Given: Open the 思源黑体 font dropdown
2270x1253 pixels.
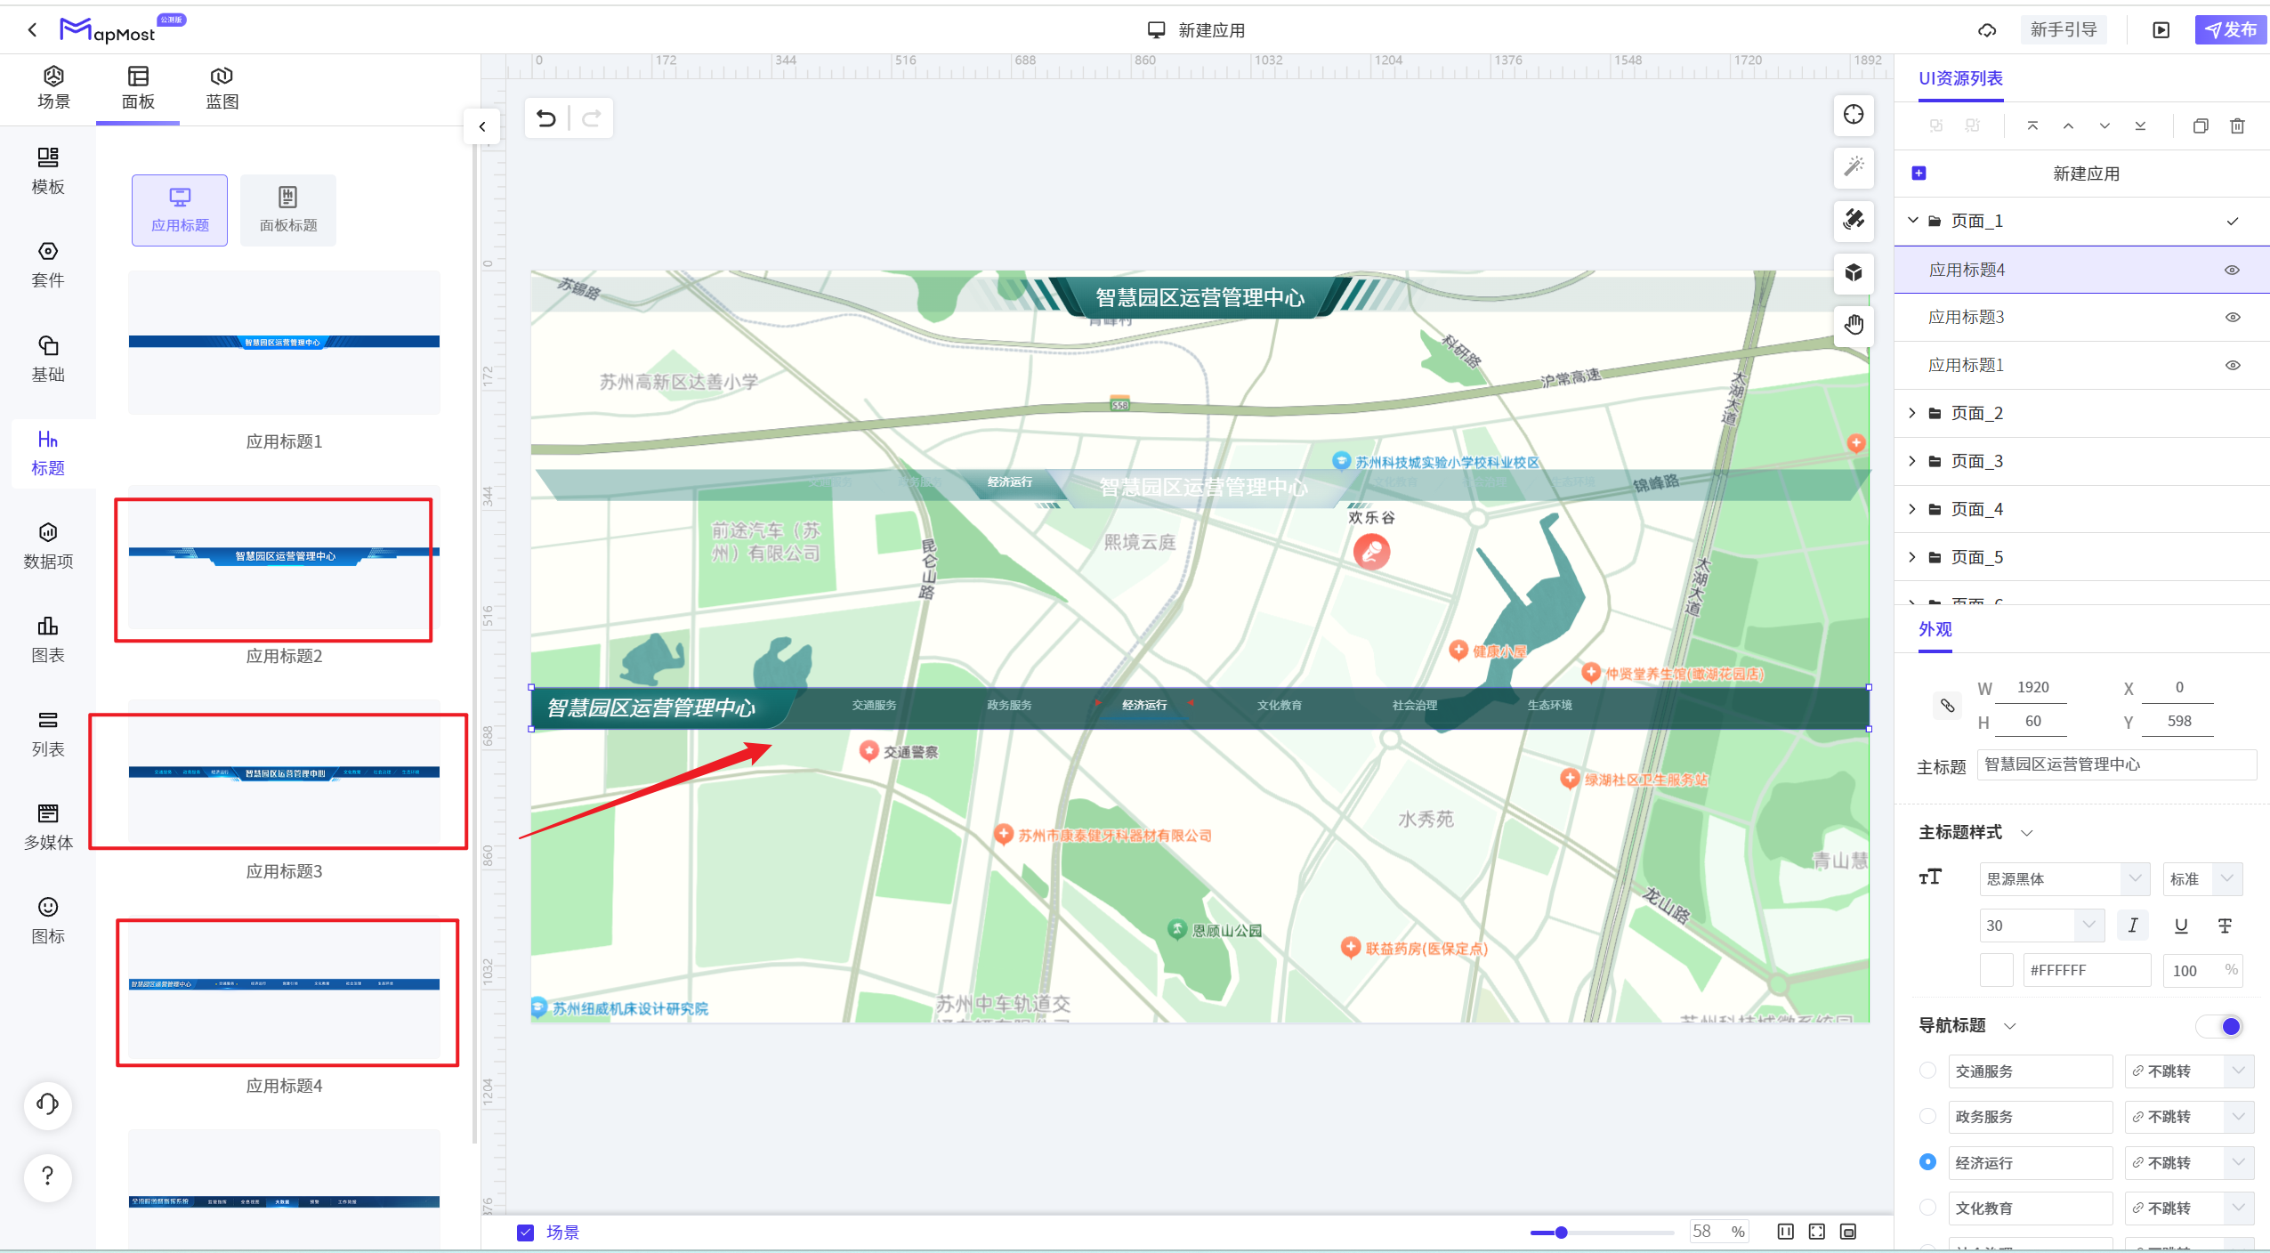Looking at the screenshot, I should [x=2064, y=879].
